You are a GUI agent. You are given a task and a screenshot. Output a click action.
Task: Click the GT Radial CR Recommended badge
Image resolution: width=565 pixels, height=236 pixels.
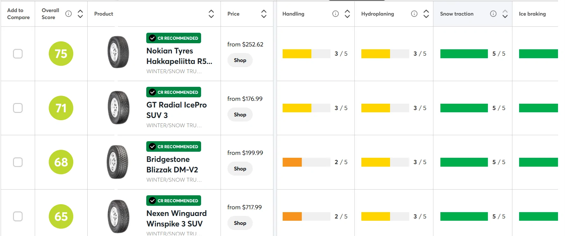pyautogui.click(x=173, y=92)
